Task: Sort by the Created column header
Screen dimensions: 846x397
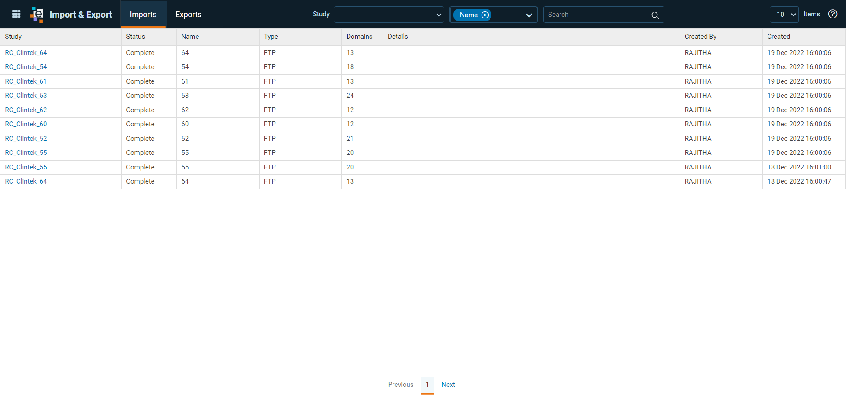Action: pos(778,37)
